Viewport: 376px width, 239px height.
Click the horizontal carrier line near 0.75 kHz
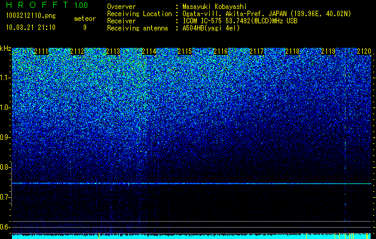191,183
